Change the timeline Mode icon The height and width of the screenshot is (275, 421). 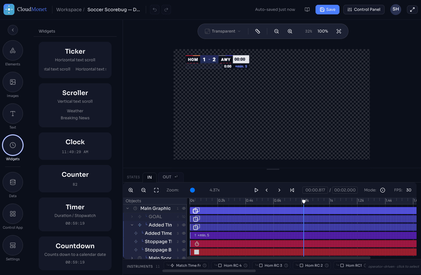tap(383, 190)
